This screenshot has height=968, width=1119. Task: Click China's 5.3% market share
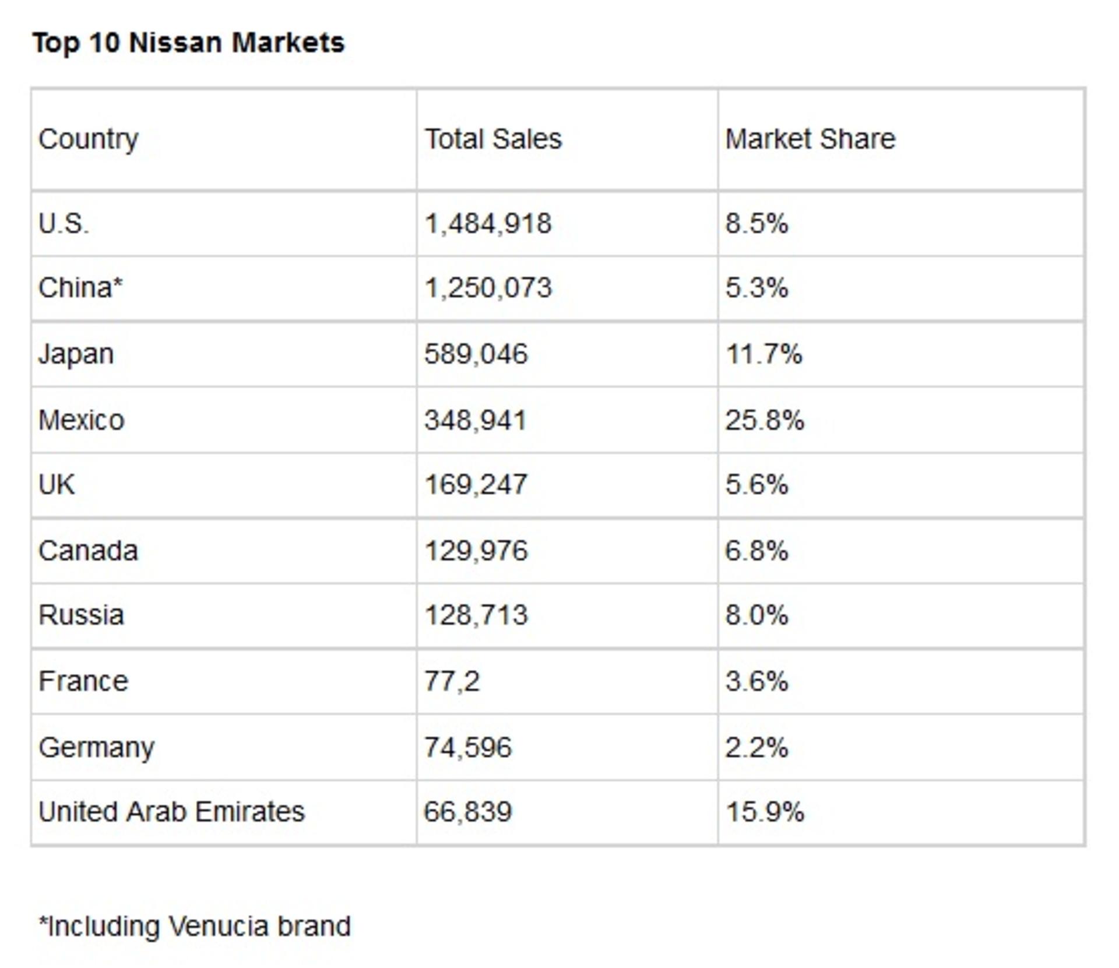click(x=756, y=288)
